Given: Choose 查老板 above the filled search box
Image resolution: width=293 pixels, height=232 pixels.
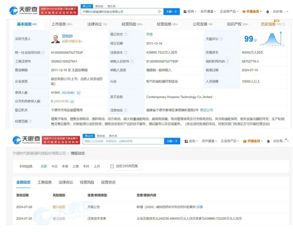Looking at the screenshot, I should point(99,6).
